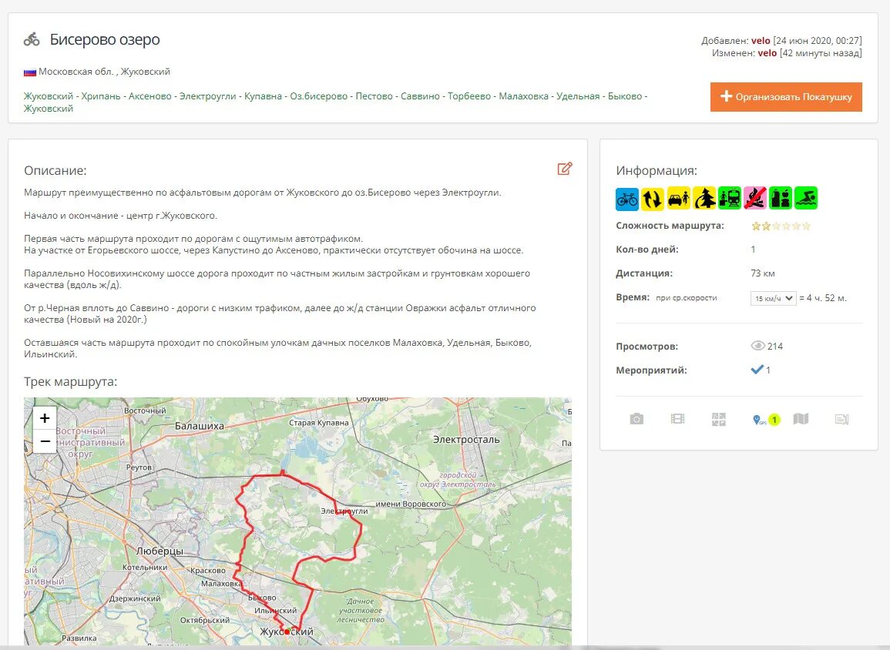This screenshot has height=650, width=890.
Task: Open the video film-strip icon
Action: [678, 419]
